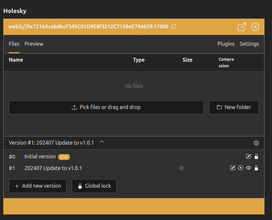Open the Plugins tab
This screenshot has height=220, width=272.
tap(226, 44)
